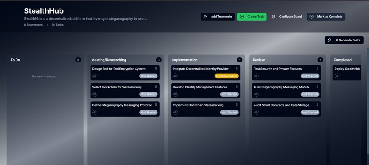369x165 pixels.
Task: Open Not Started status on Implement Blockchain Watermarking
Action: (x=229, y=113)
